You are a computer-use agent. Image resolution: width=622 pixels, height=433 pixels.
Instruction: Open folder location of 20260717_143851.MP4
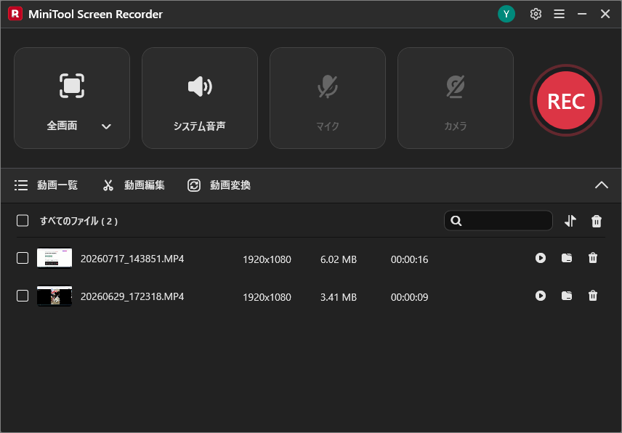(x=567, y=258)
